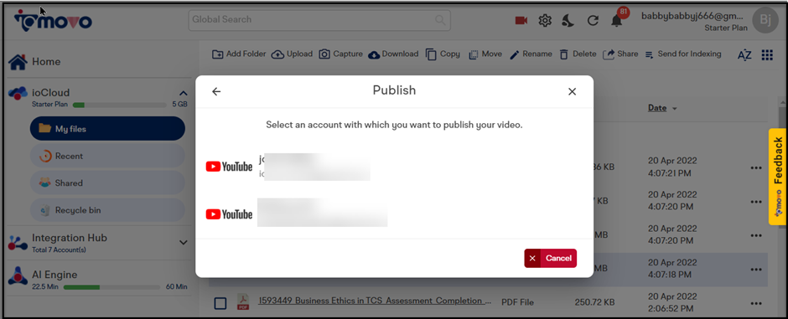The width and height of the screenshot is (788, 319).
Task: Go back in Publish dialog
Action: (x=216, y=91)
